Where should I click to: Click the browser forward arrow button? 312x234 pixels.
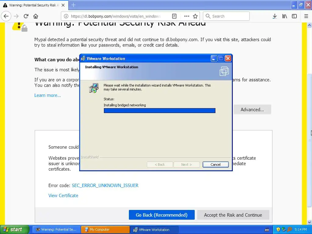(x=16, y=16)
